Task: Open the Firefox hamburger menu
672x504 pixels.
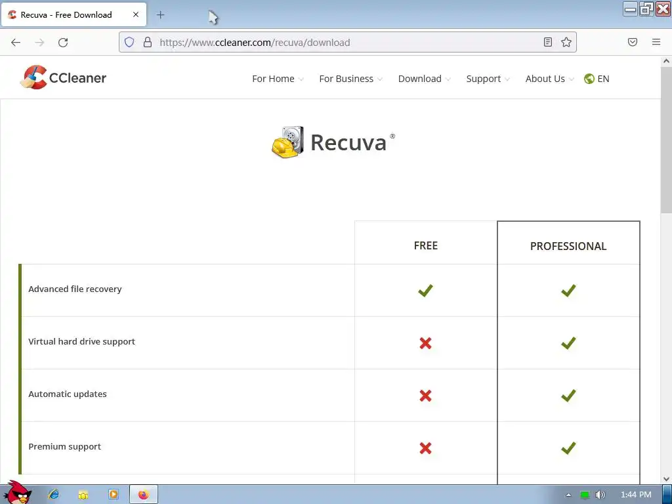Action: click(656, 42)
